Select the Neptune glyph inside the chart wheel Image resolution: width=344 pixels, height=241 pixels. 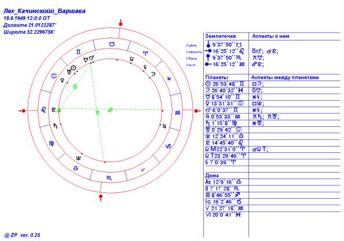[78, 158]
